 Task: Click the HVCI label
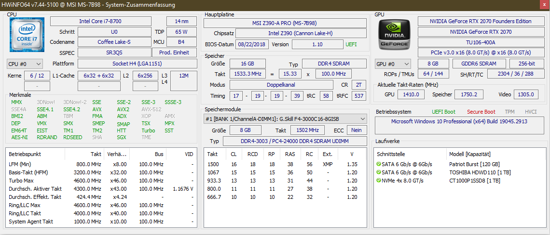pos(531,112)
